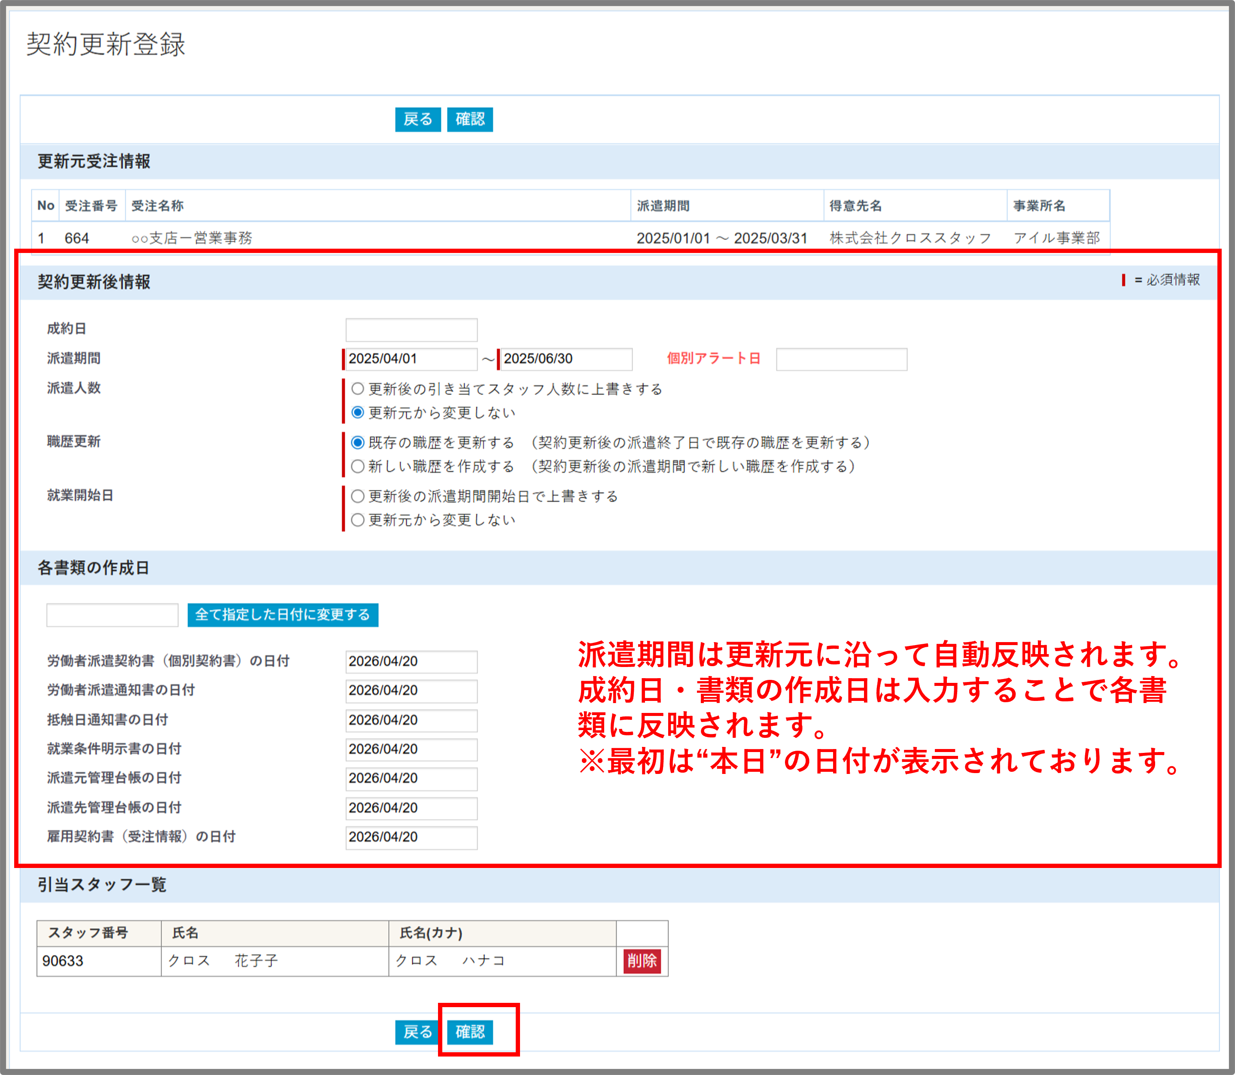Click 契約更新登録 page title

tap(106, 44)
